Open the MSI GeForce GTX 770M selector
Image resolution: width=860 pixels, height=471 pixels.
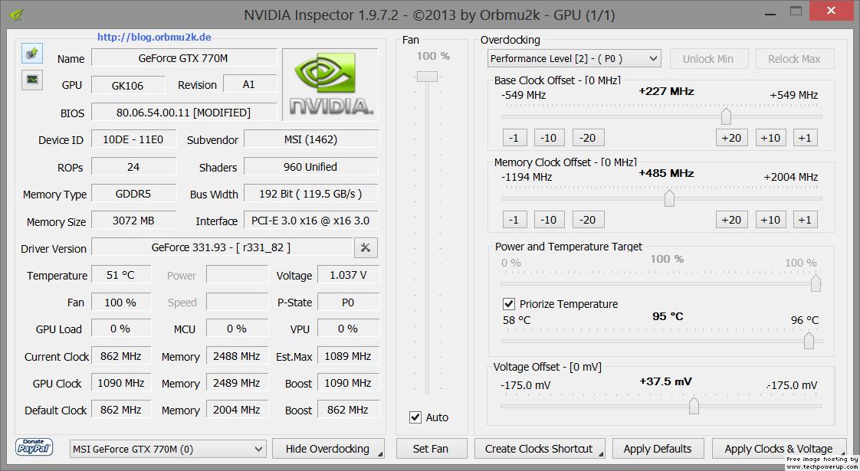coord(168,449)
